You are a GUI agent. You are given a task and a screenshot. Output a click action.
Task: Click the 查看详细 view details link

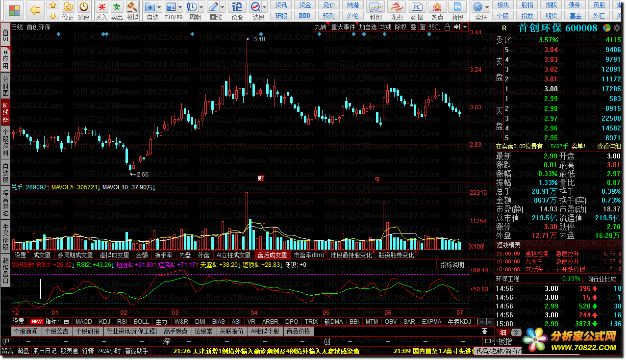coord(609,146)
